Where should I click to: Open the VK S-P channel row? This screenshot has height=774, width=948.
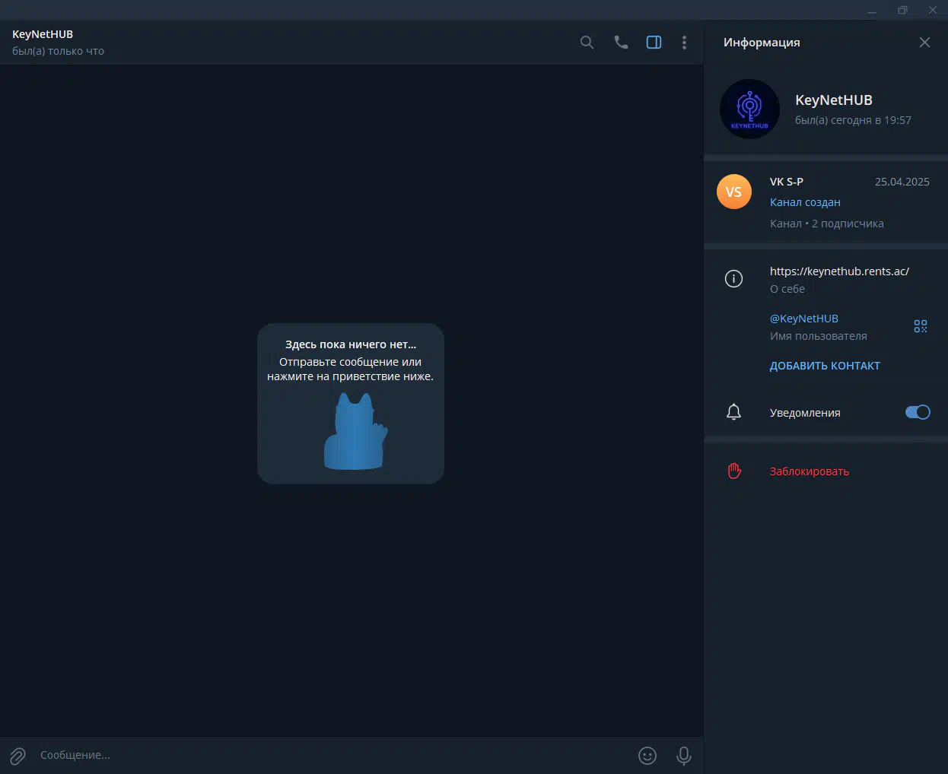coord(826,202)
